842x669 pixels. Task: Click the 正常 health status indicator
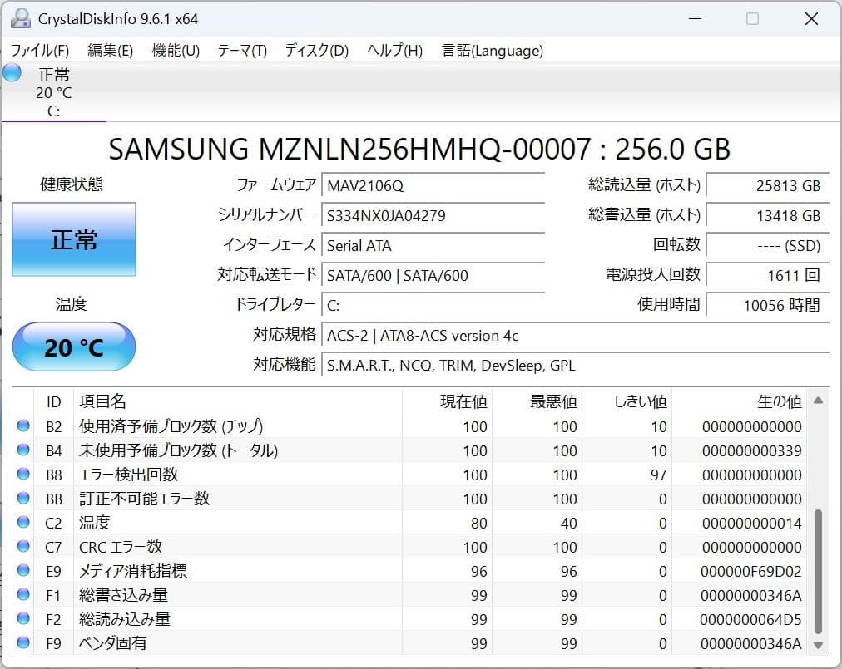click(73, 240)
